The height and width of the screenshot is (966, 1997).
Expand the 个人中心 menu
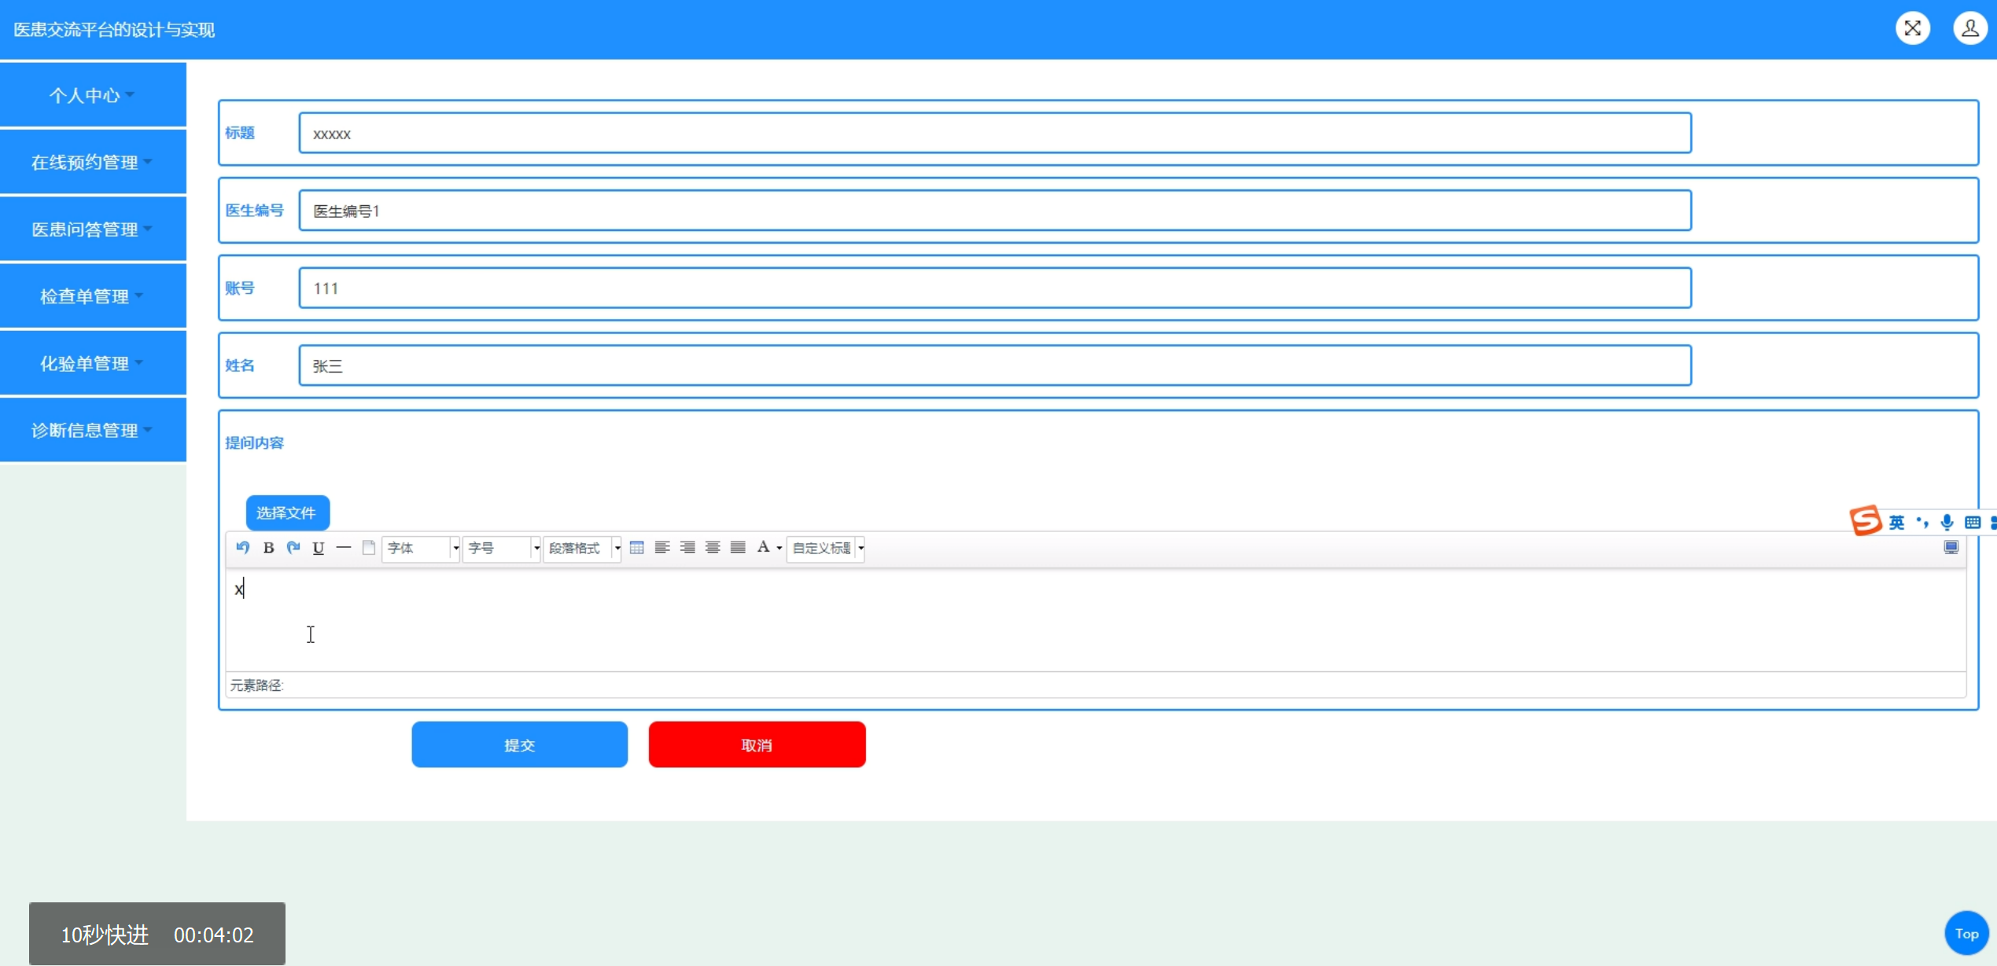coord(93,95)
